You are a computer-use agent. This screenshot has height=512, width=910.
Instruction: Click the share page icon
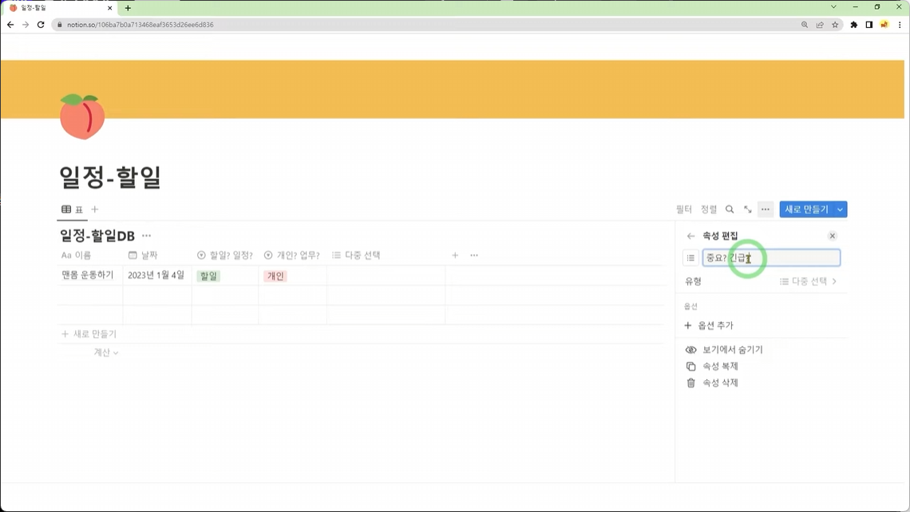[820, 25]
